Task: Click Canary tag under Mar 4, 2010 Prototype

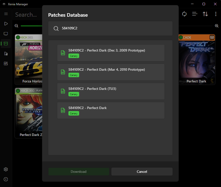Action: (x=74, y=75)
